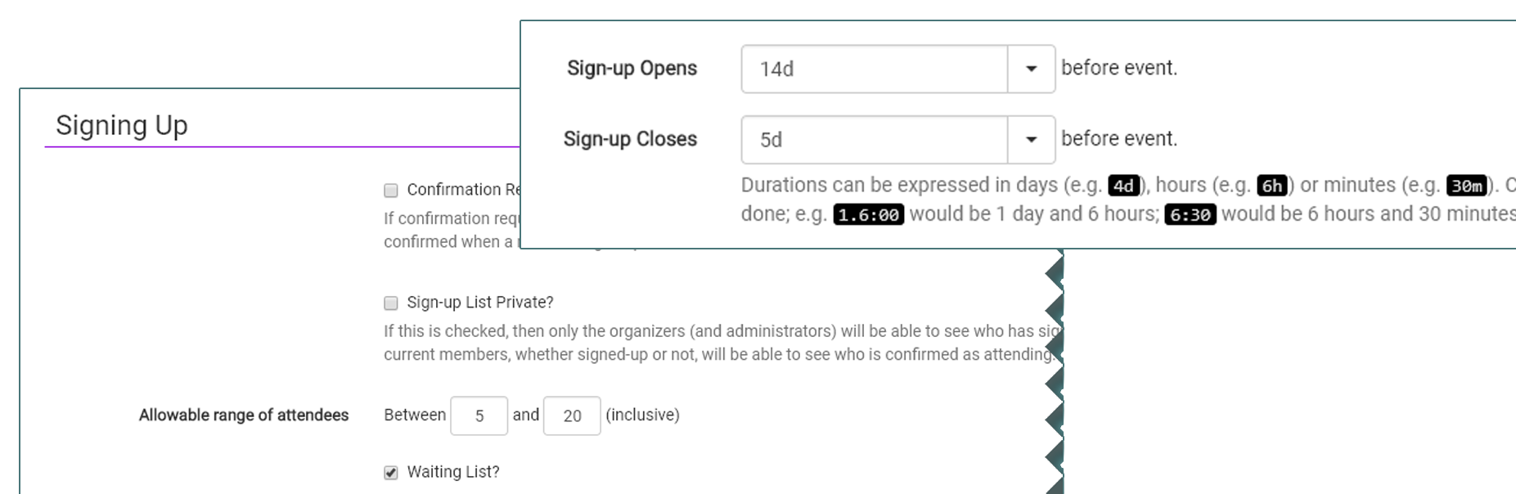The width and height of the screenshot is (1516, 494).
Task: Focus the Sign-up Closes field showing 5d
Action: click(874, 140)
